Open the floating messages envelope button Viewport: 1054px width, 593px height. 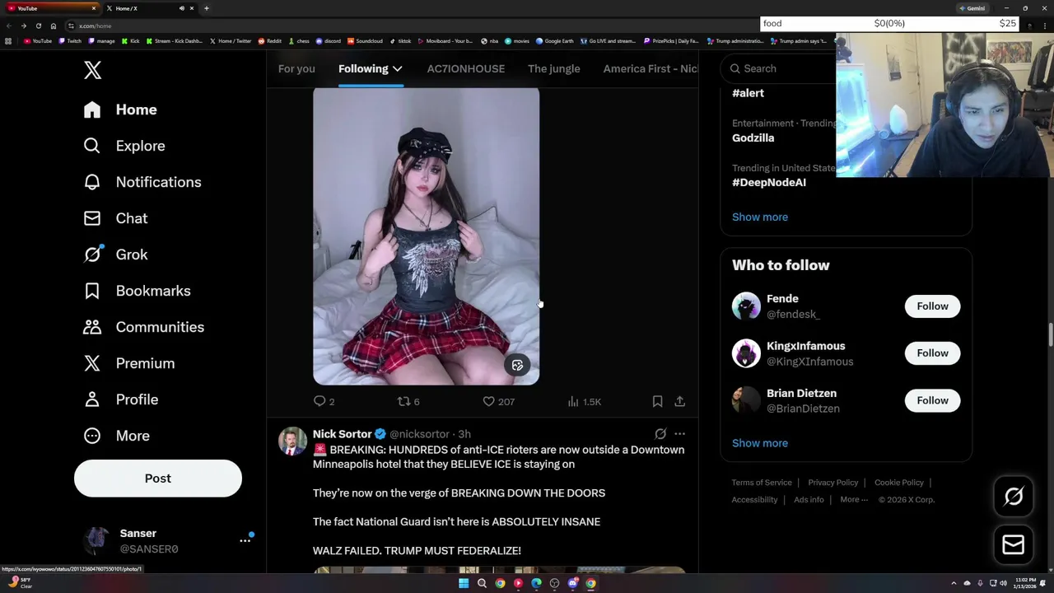click(1014, 544)
